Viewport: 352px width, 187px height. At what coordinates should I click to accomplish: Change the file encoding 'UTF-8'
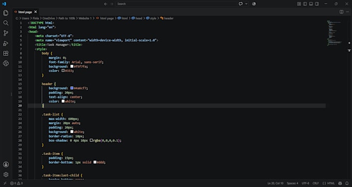(x=305, y=183)
